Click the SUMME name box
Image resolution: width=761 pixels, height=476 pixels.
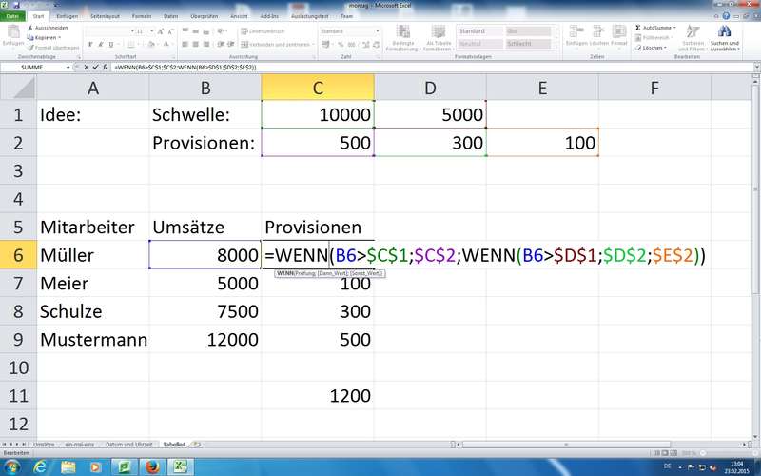tap(32, 68)
